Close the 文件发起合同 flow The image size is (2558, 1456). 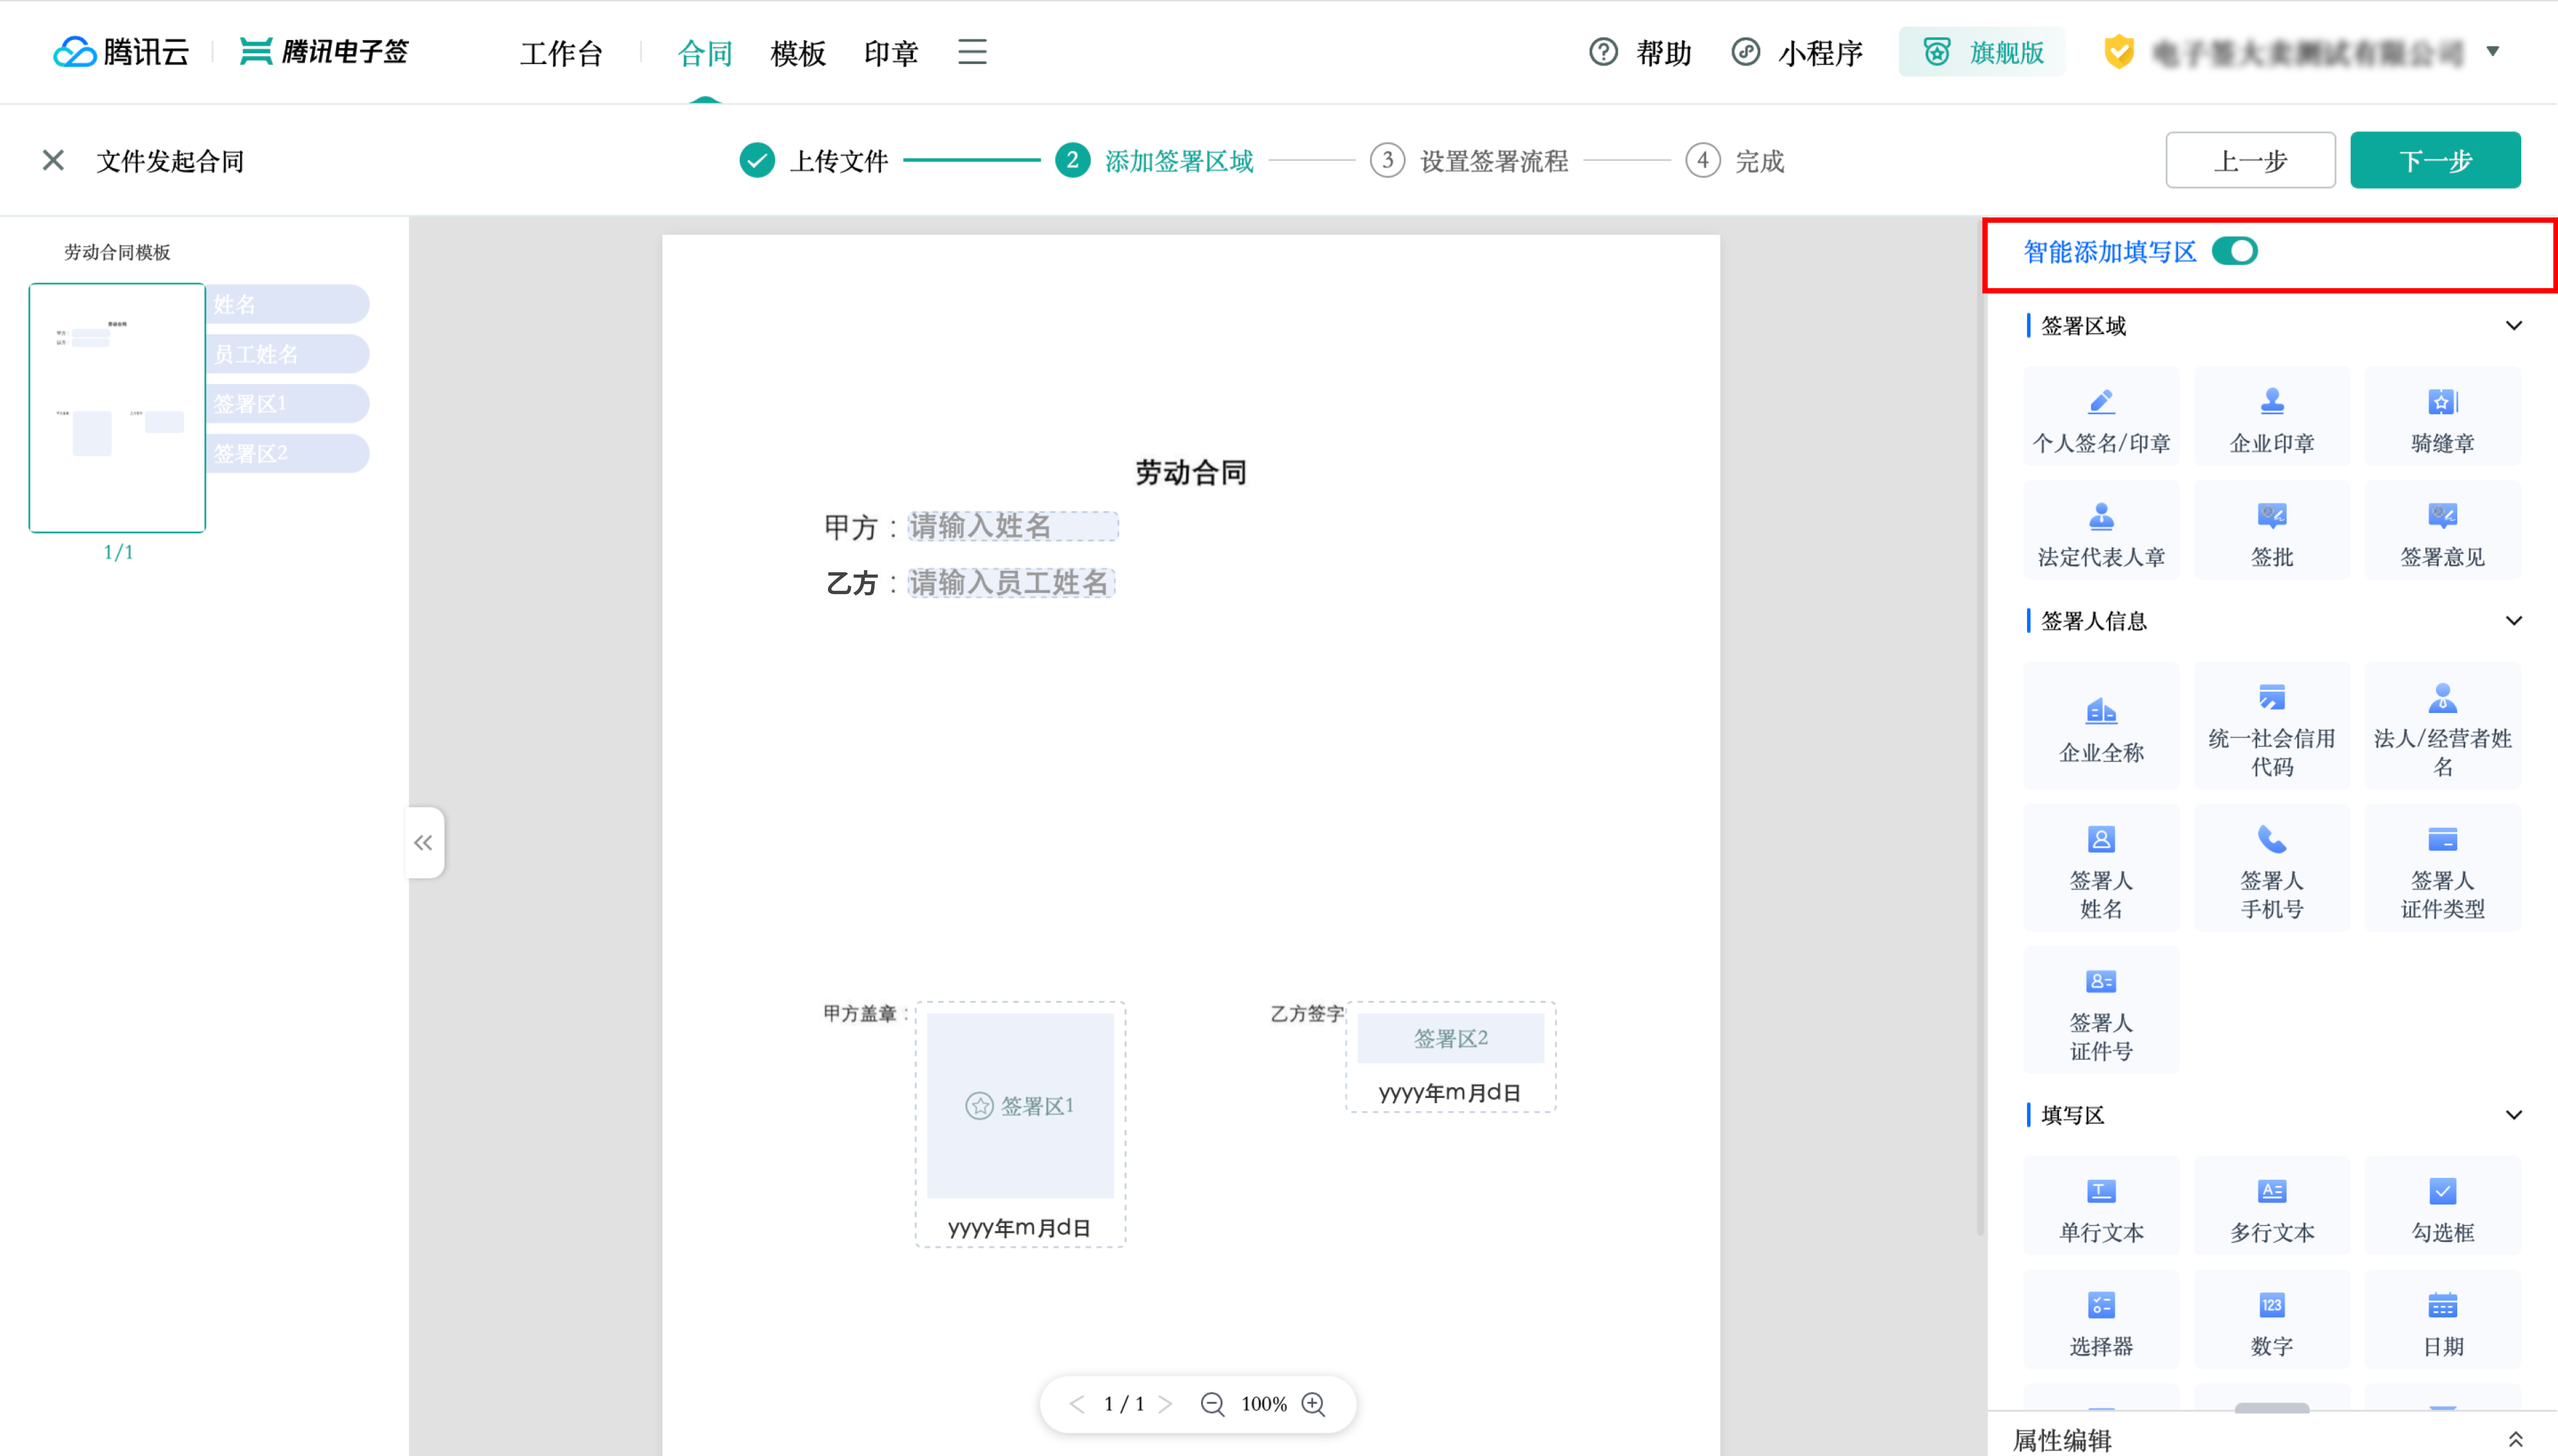pos(53,160)
